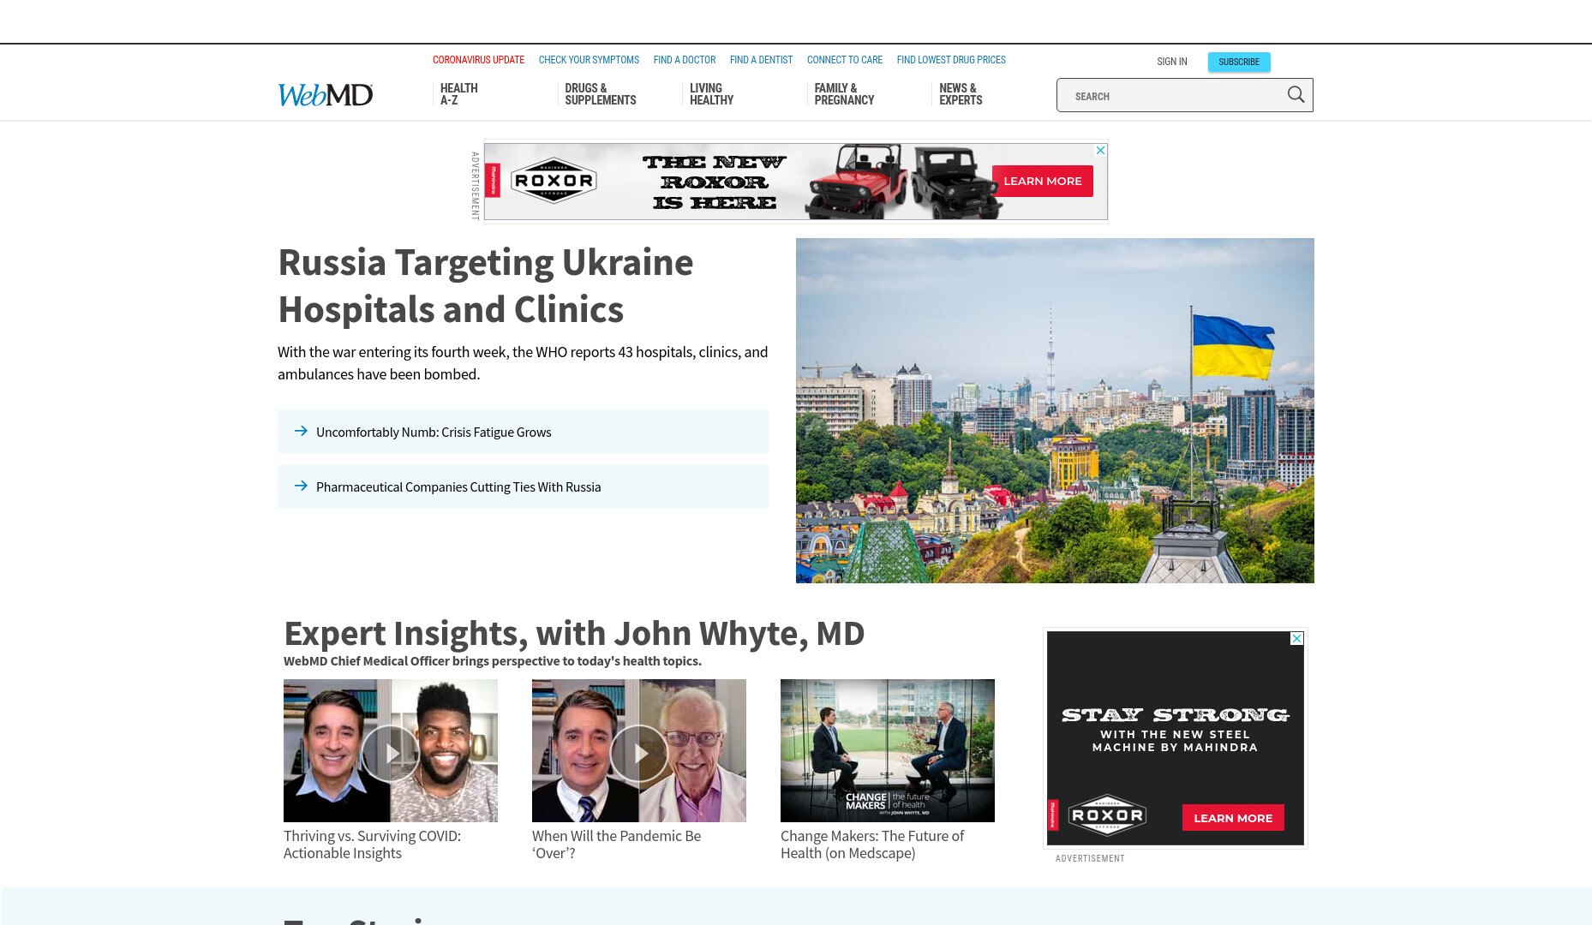The height and width of the screenshot is (925, 1592).
Task: Click Stay Strong ad headline text
Action: (x=1175, y=714)
